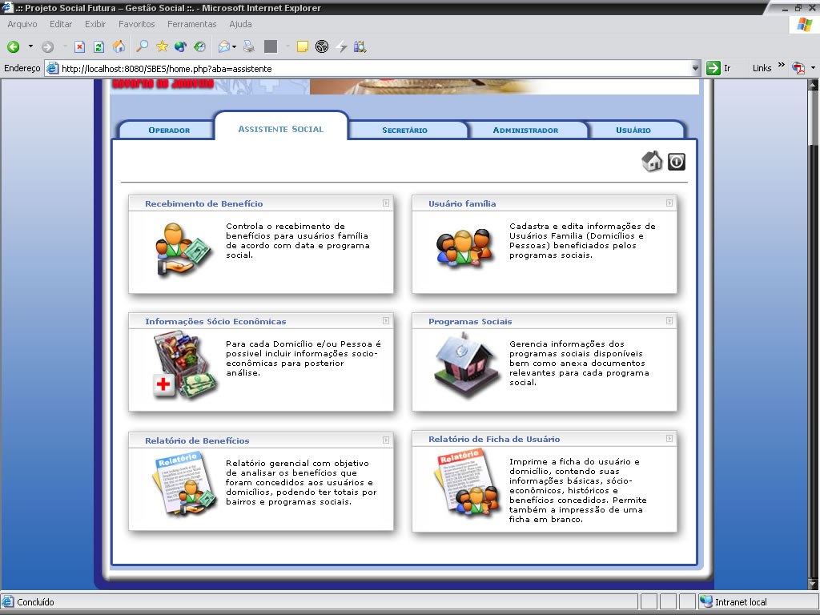Image resolution: width=820 pixels, height=615 pixels.
Task: Switch to the Administrador tab
Action: (525, 130)
